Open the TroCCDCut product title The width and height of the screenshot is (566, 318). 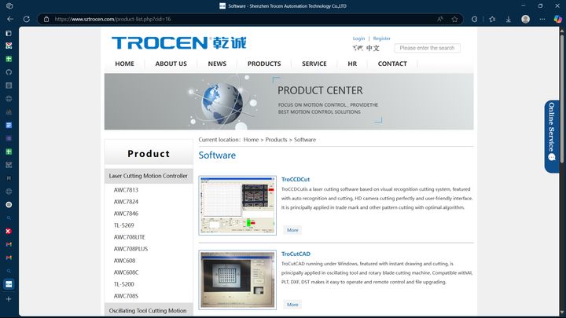[296, 180]
